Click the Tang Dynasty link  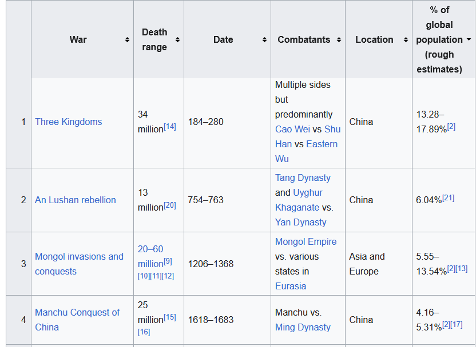point(303,177)
